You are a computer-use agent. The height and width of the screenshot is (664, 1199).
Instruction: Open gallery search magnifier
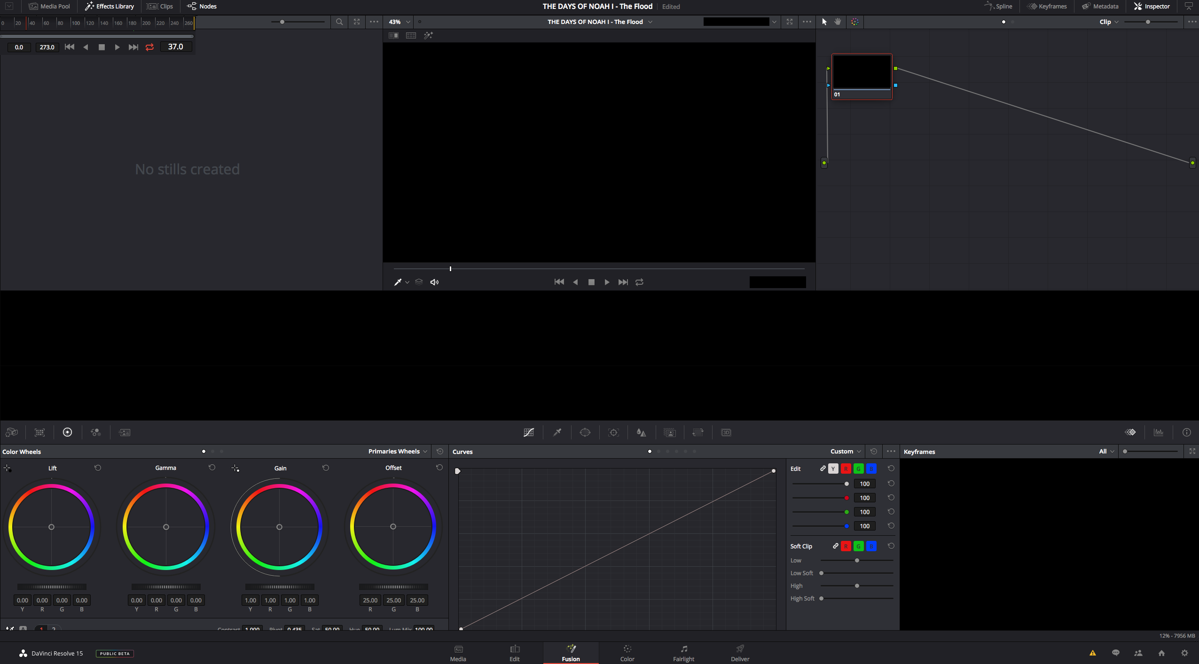coord(339,22)
